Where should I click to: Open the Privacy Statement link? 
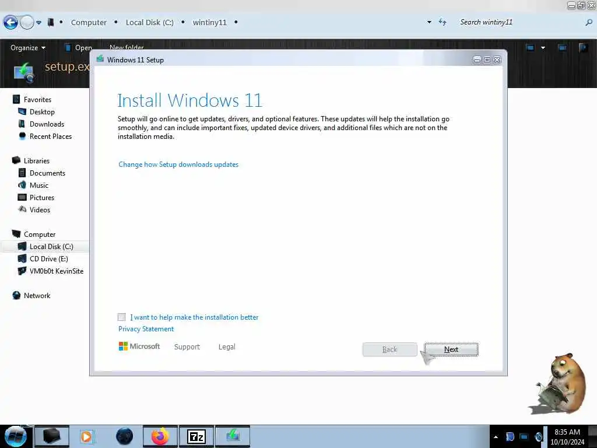click(146, 329)
